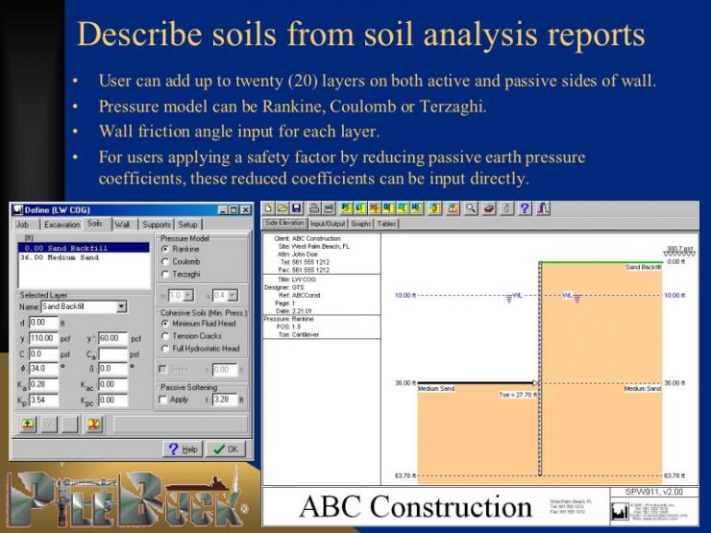Open the Supports tab
711x533 pixels.
(157, 224)
